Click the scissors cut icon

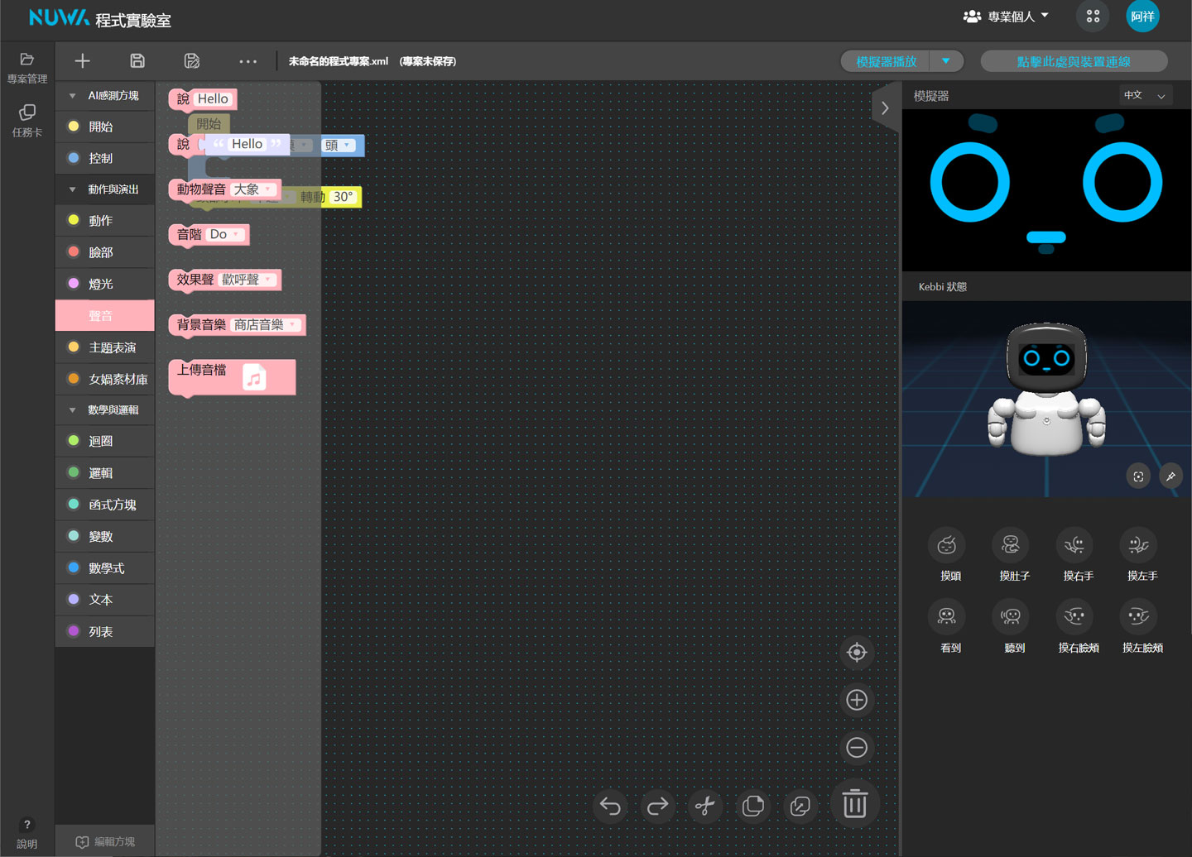(x=704, y=806)
